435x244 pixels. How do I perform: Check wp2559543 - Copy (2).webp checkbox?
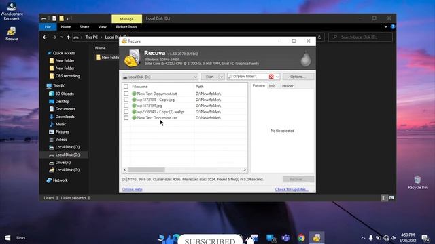click(126, 112)
